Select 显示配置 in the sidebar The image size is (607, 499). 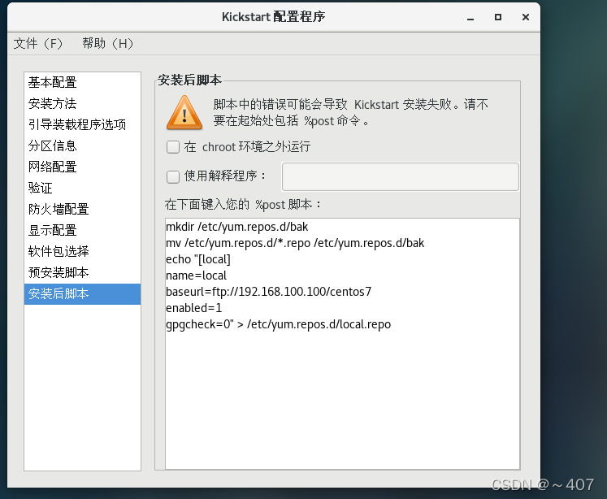pos(82,230)
